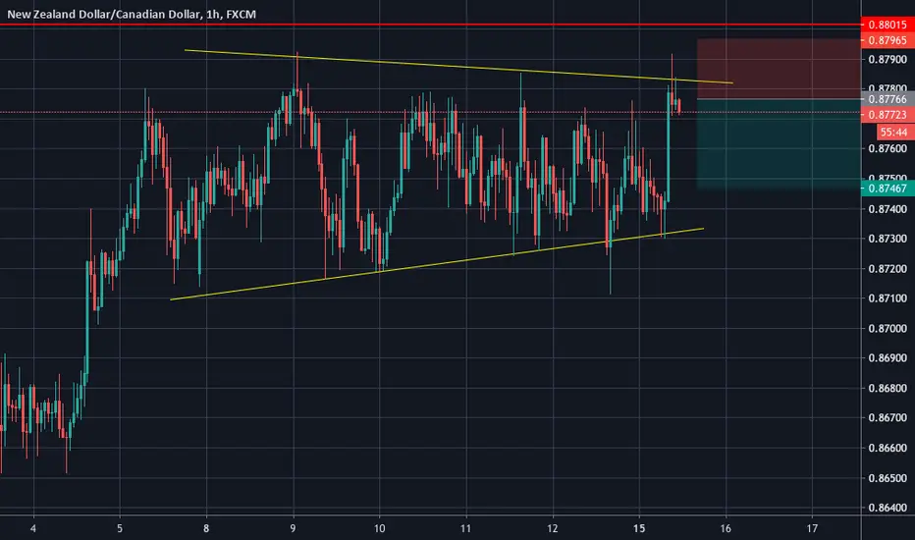This screenshot has height=540, width=915.
Task: Click date 4 on the time axis
Action: [33, 528]
